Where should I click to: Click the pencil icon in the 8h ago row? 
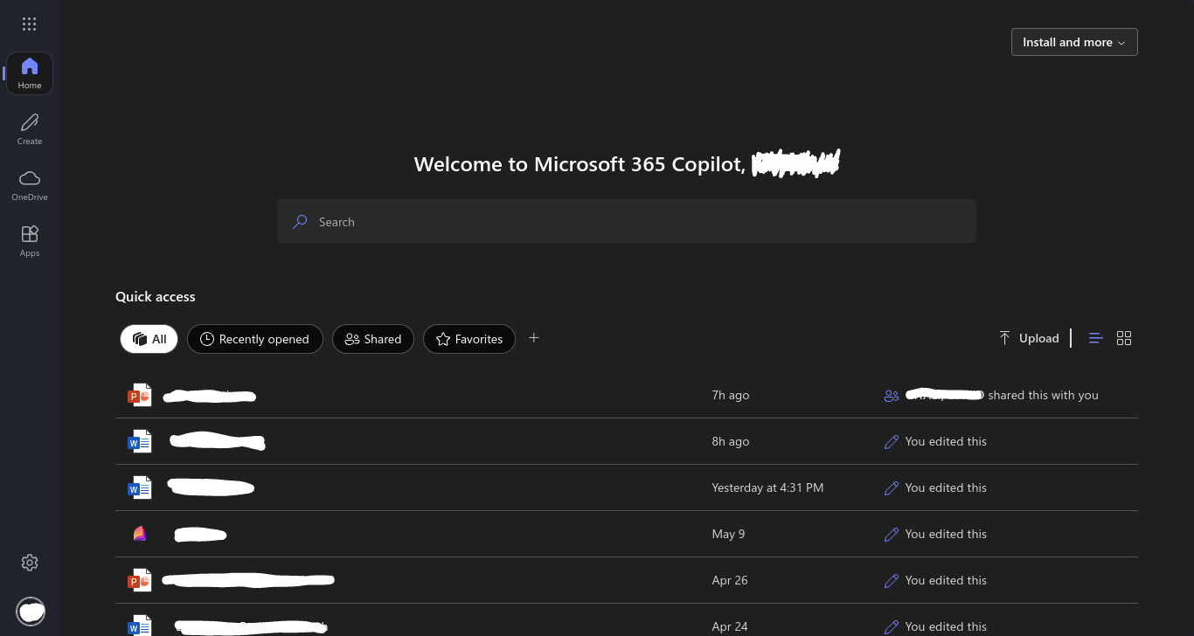pos(892,442)
